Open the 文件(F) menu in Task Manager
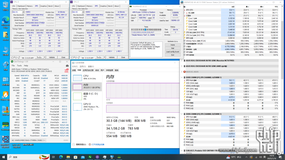285x160 pixels. 75,66
